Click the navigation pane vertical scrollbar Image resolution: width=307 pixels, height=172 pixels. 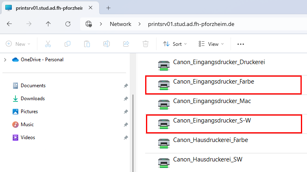point(133,133)
